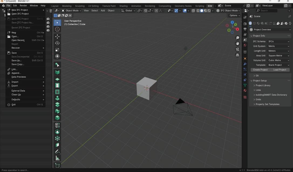Toggle X-ray view button
The image size is (293, 172).
(193, 10)
